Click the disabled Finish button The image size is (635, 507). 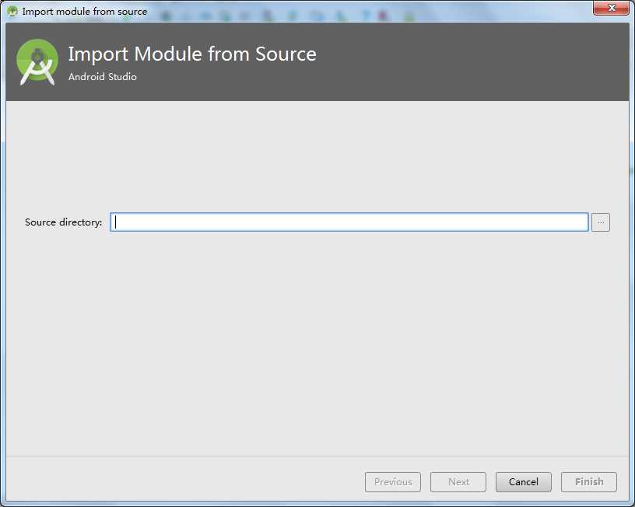click(x=589, y=482)
